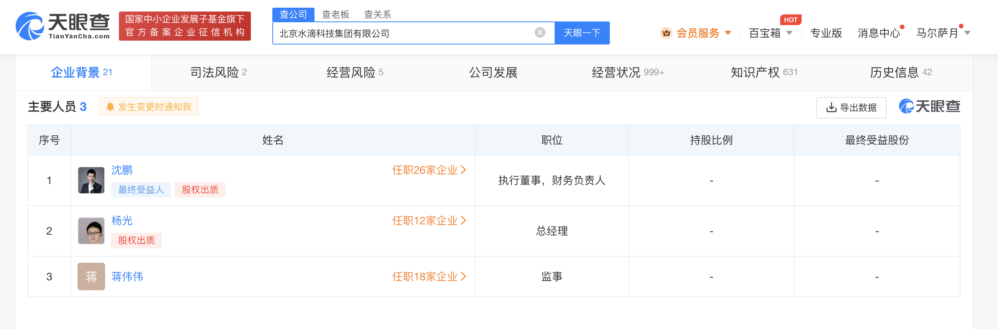This screenshot has width=998, height=329.
Task: Click the 会员服务 menu label
Action: (698, 33)
